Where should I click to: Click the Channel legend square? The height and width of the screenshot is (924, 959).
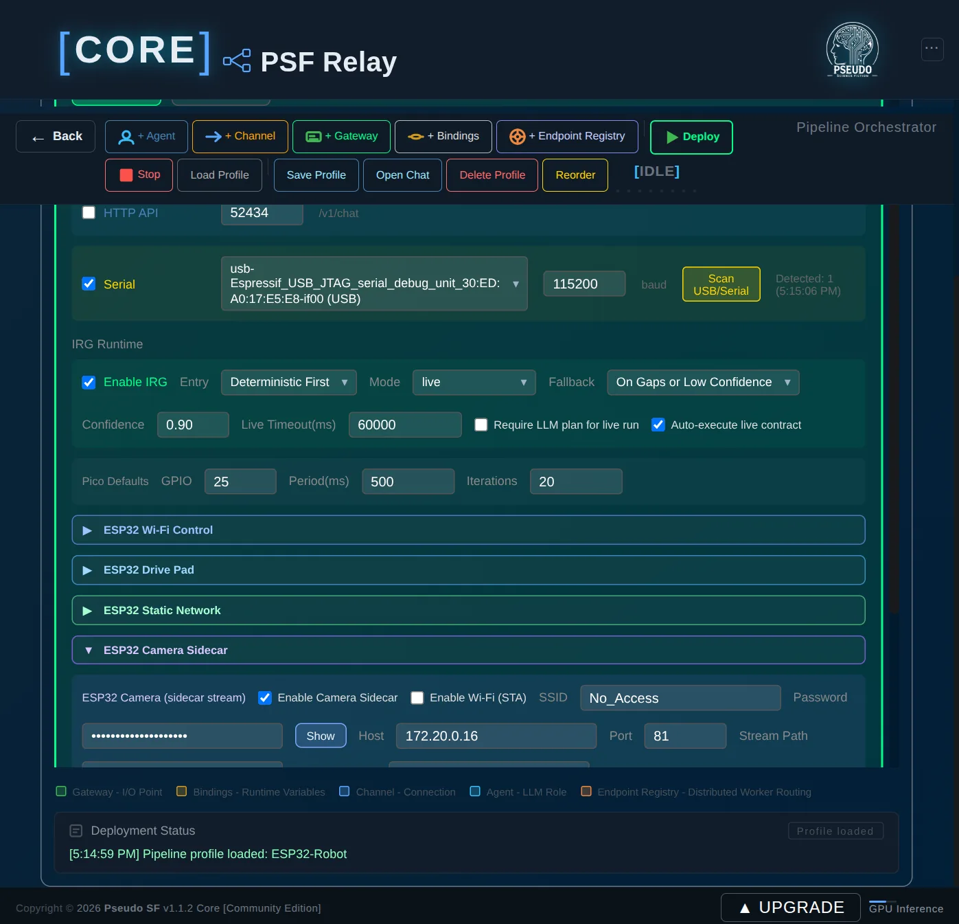click(345, 791)
